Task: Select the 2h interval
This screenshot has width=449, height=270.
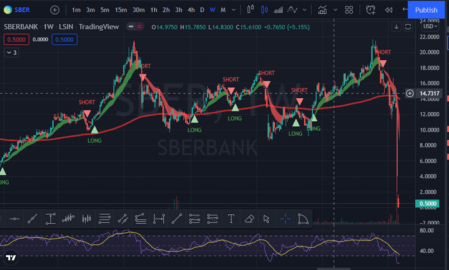Action: tap(166, 10)
